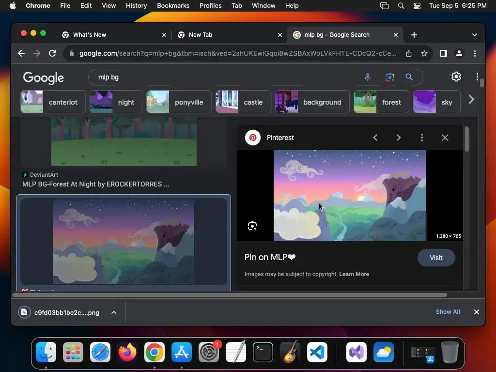Screen dimensions: 496x372
Task: Share this page using the share icon
Action: (409, 53)
